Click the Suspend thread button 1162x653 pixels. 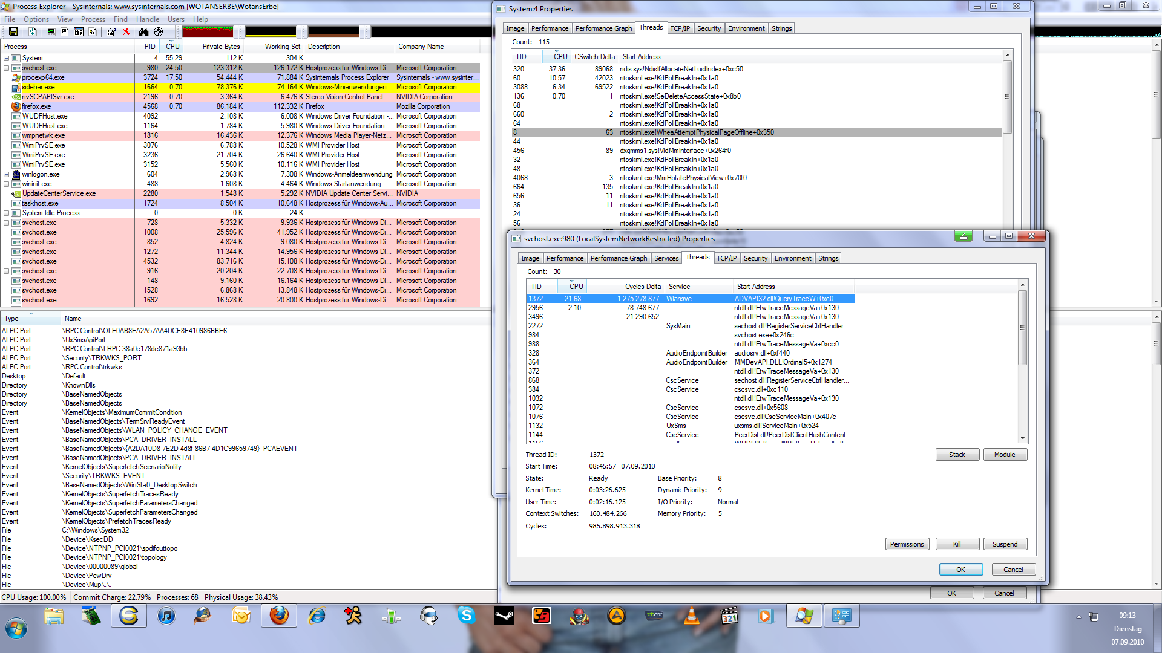pyautogui.click(x=1005, y=544)
